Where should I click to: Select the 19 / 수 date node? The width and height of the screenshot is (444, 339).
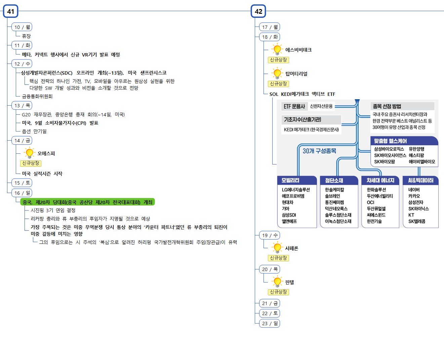point(270,235)
